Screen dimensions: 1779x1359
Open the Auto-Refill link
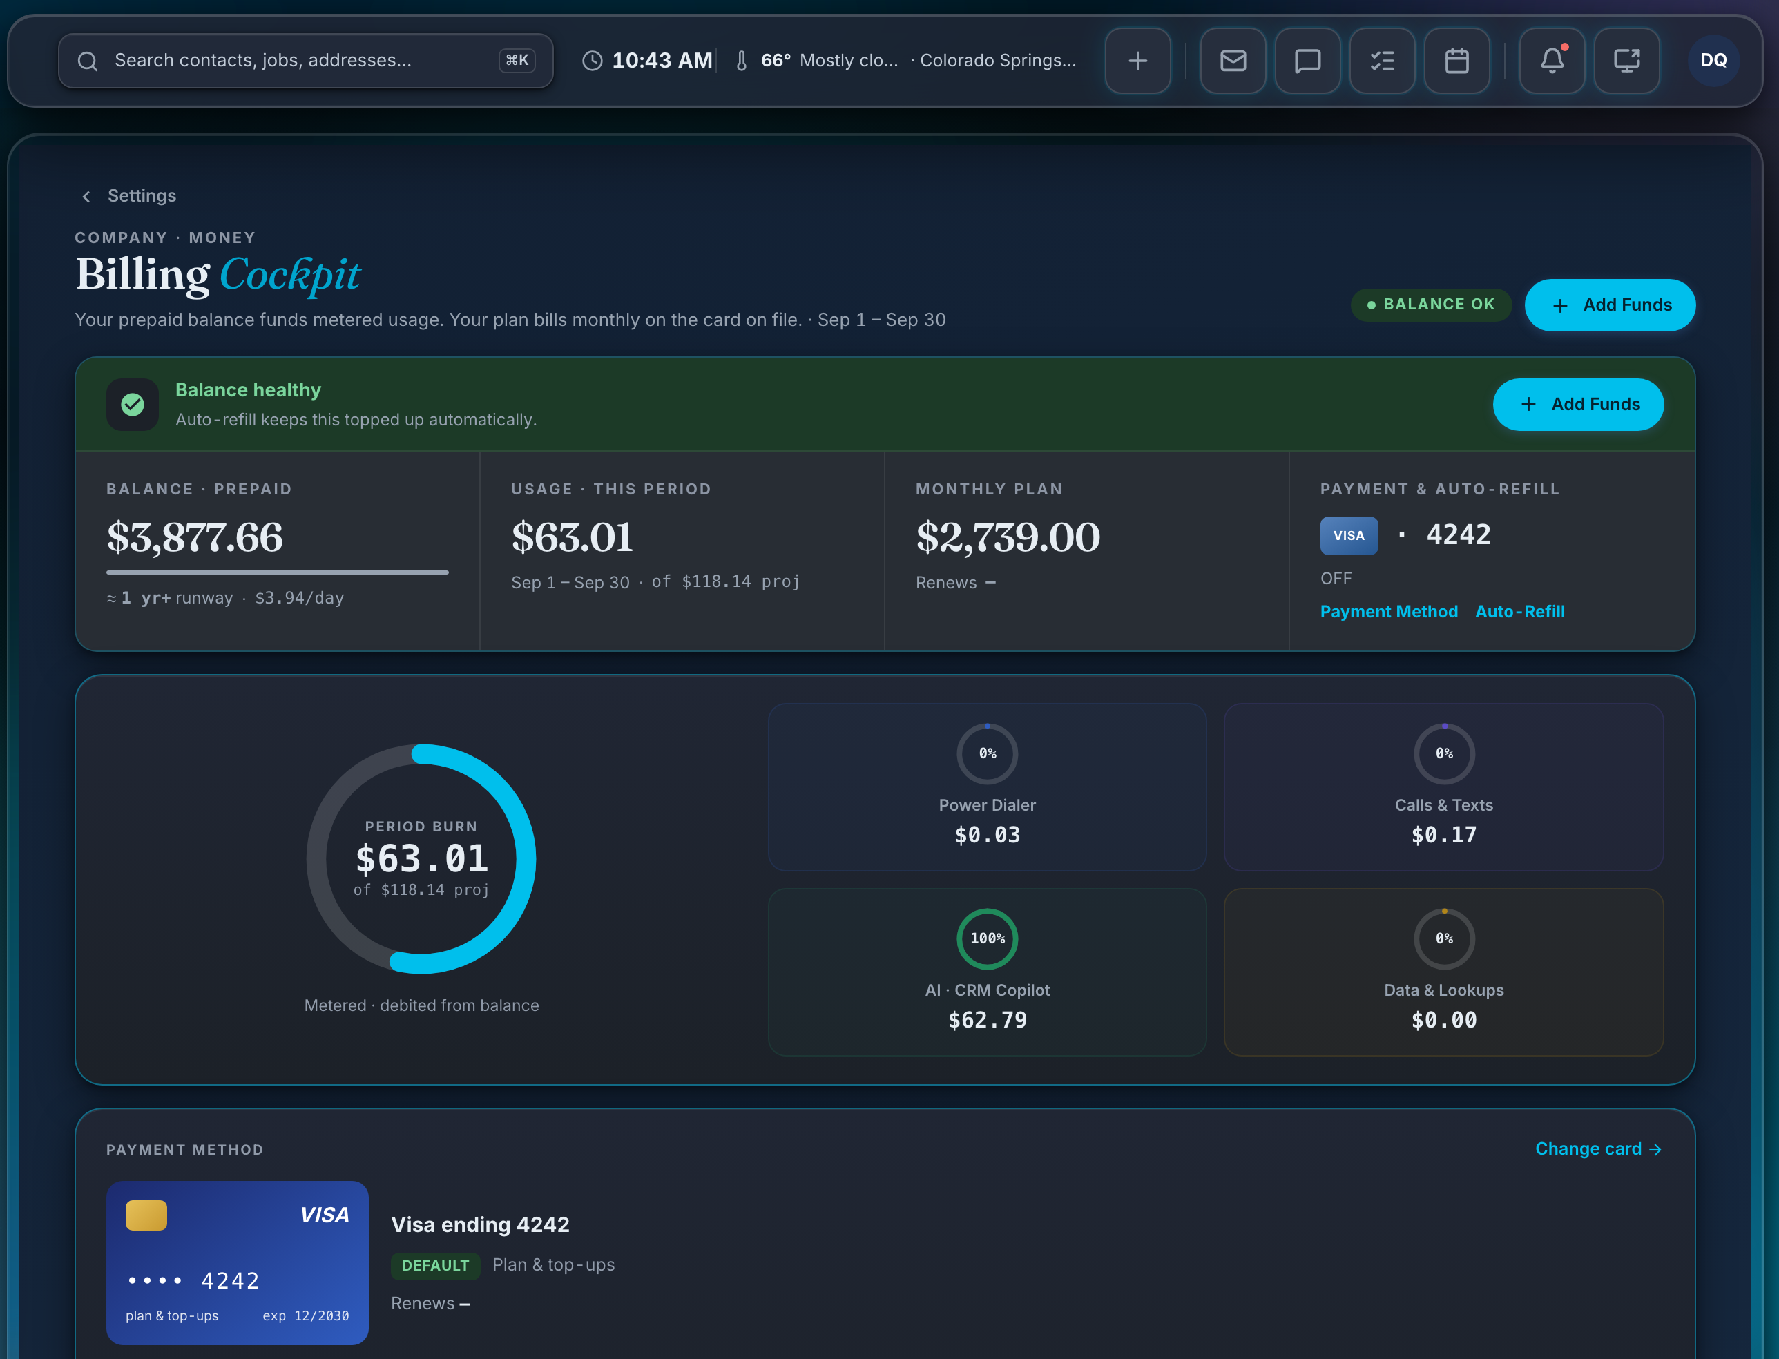pyautogui.click(x=1520, y=612)
